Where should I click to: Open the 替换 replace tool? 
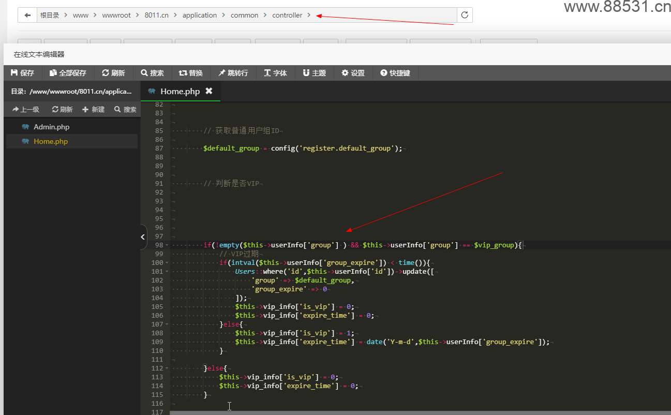click(x=190, y=73)
